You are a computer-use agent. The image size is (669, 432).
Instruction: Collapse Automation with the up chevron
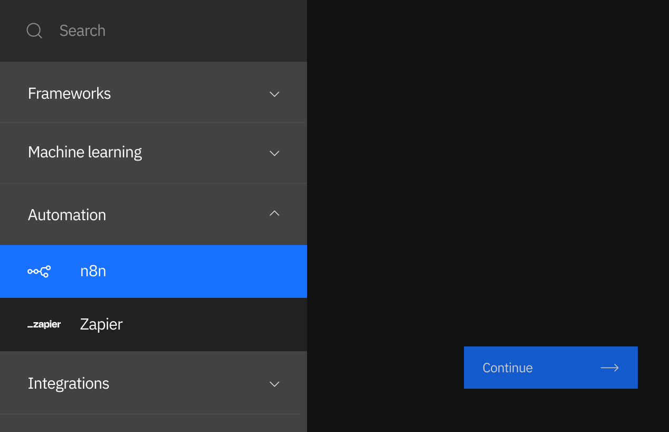coord(274,213)
